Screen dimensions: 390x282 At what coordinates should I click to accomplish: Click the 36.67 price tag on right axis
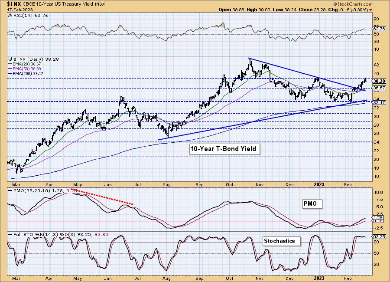tap(380, 88)
